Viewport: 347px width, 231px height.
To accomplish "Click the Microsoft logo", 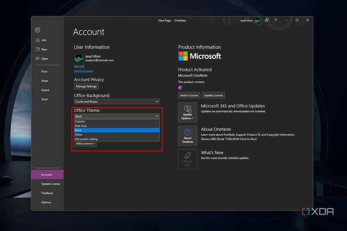I will [200, 56].
